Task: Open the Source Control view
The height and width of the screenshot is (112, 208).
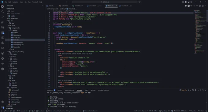Action: 2,17
